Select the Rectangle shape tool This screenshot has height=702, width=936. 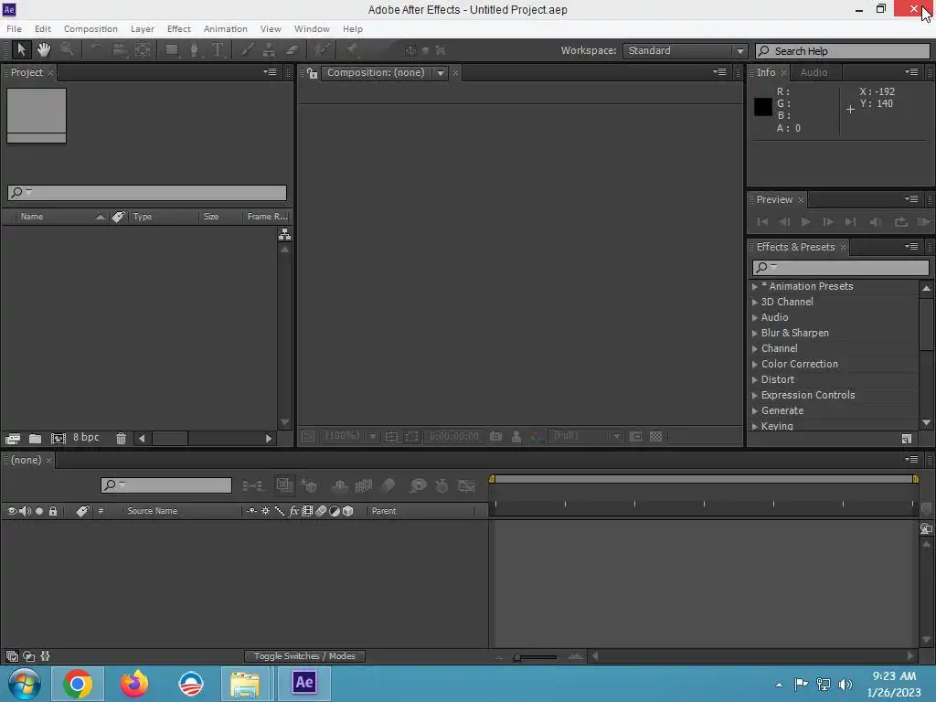pos(172,50)
